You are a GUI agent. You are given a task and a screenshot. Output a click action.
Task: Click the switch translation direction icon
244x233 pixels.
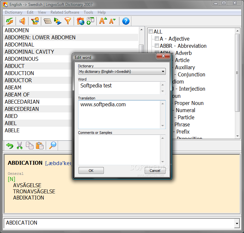click(x=10, y=21)
